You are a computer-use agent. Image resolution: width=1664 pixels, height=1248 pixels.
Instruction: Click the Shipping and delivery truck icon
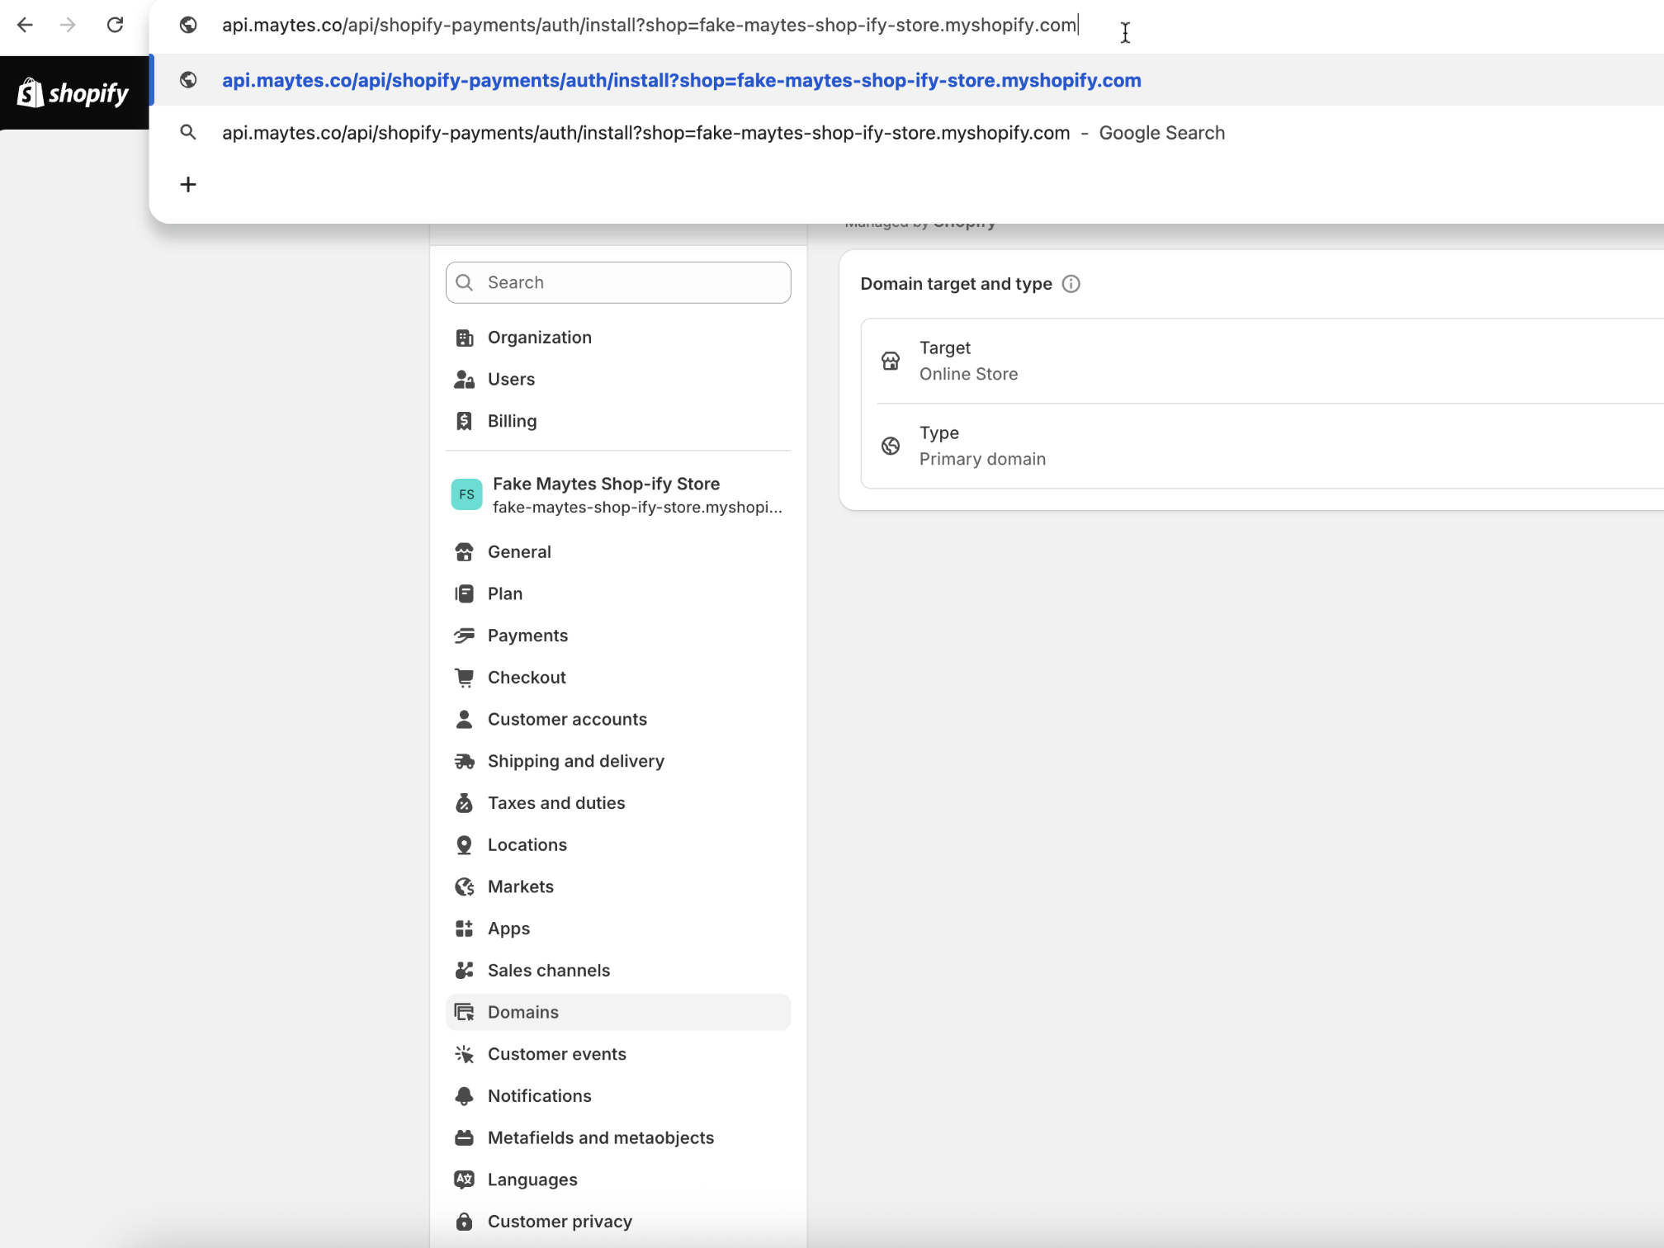(x=465, y=761)
